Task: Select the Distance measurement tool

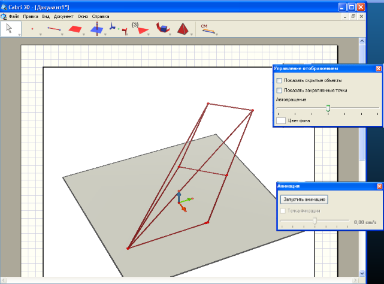Action: [x=207, y=28]
